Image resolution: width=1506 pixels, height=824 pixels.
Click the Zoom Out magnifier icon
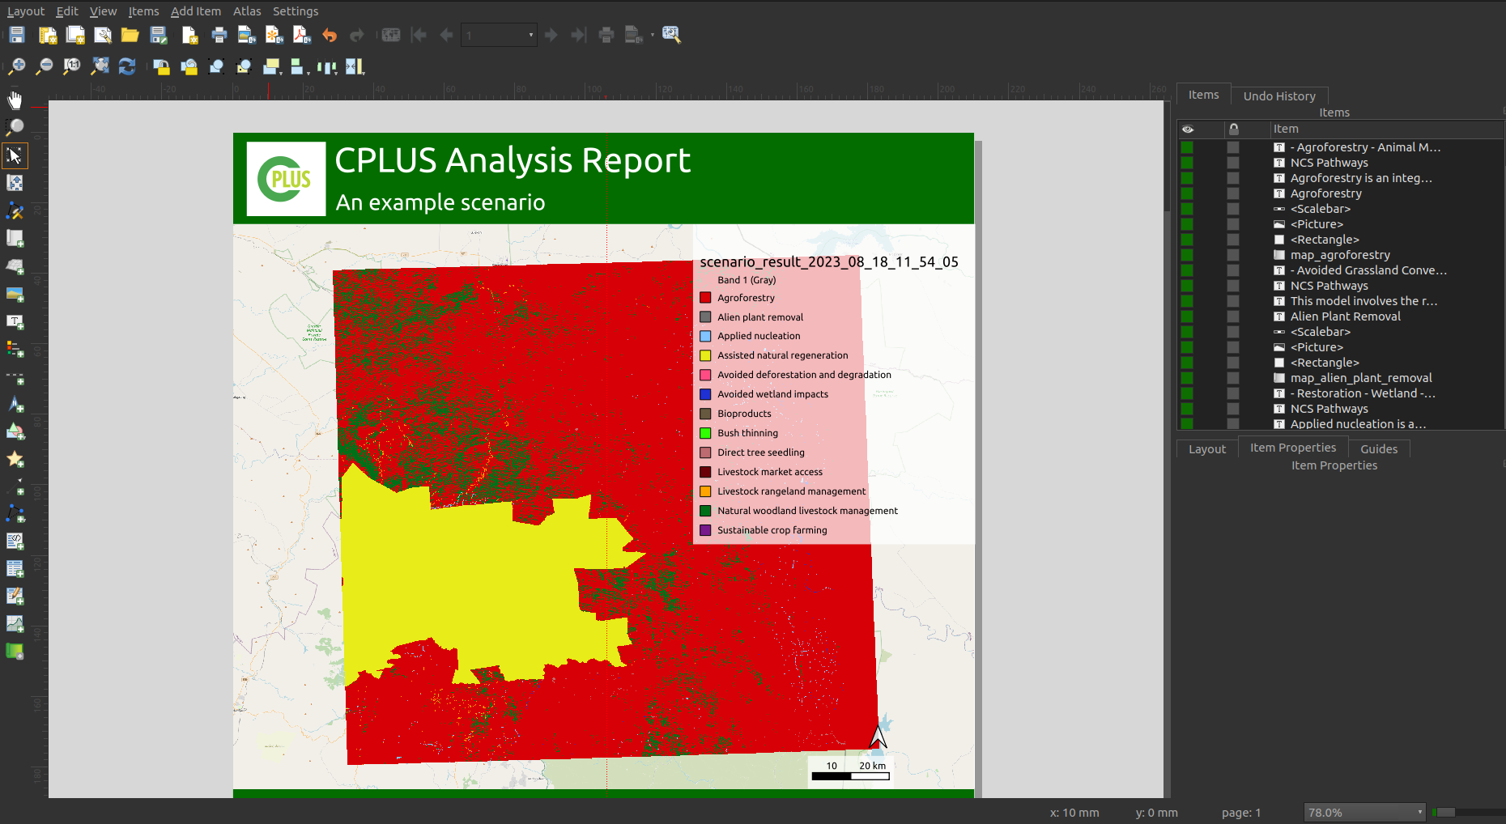click(x=45, y=66)
